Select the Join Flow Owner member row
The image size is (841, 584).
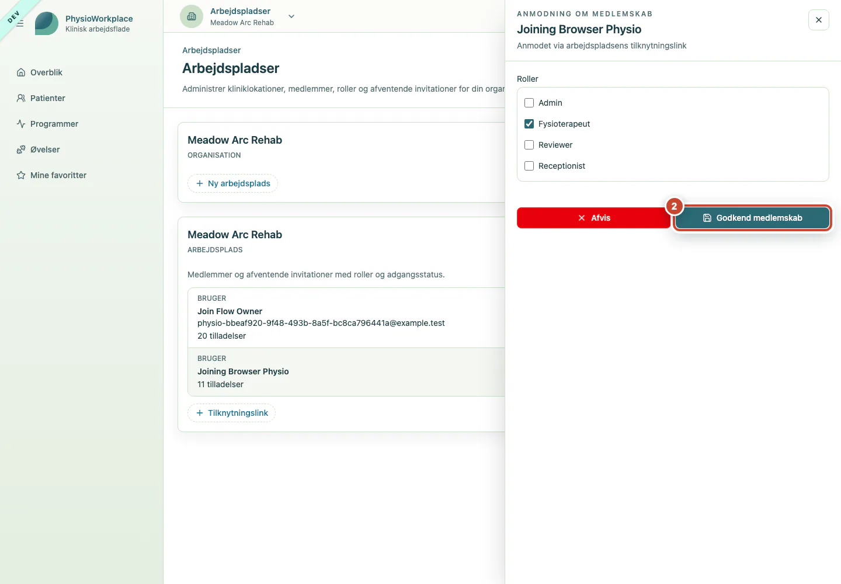tap(346, 318)
